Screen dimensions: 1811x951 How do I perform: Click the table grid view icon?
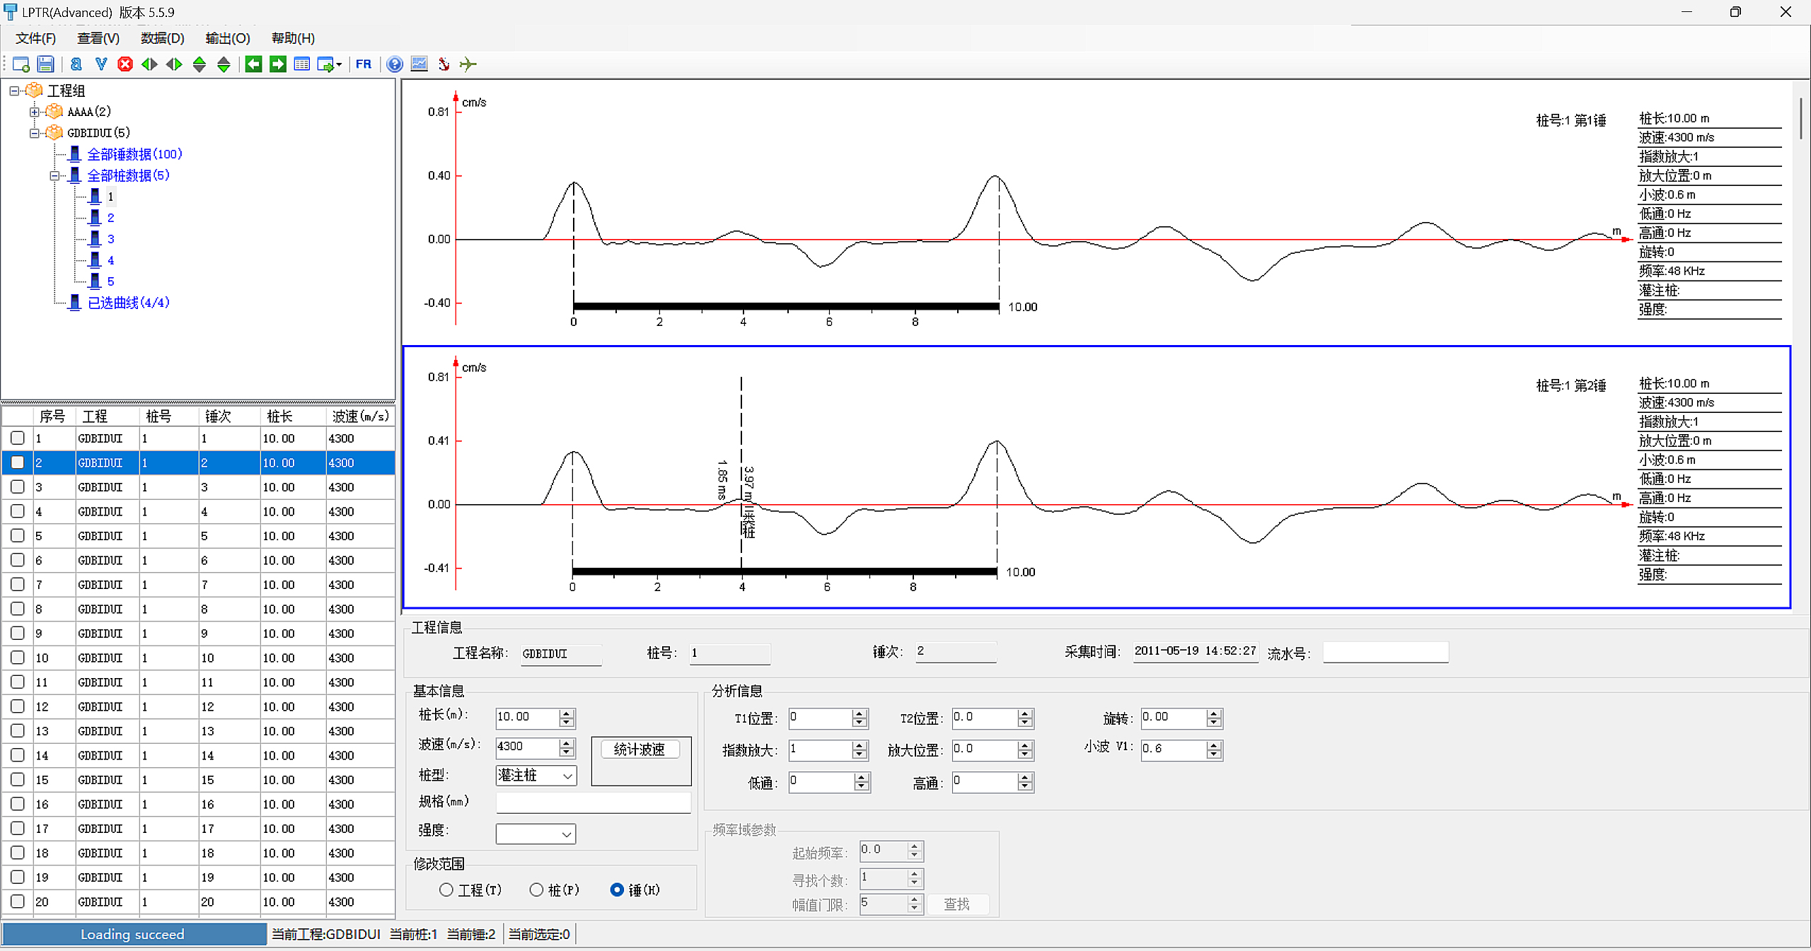click(302, 64)
